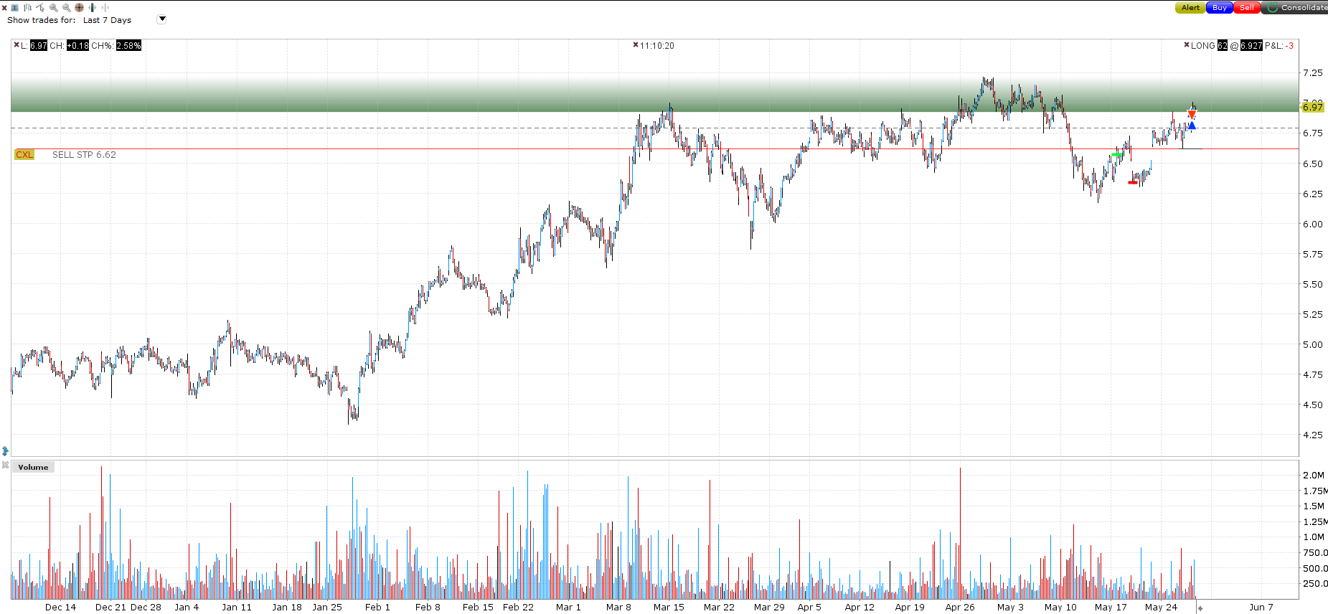The width and height of the screenshot is (1328, 614).
Task: Select the text annotation tool icon
Action: pos(14,7)
